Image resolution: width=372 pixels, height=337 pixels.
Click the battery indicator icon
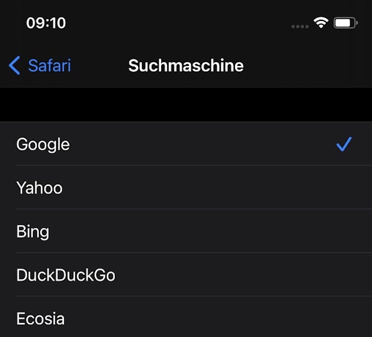coord(345,23)
